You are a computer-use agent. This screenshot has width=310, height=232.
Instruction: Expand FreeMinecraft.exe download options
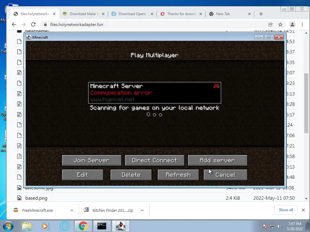[72, 210]
